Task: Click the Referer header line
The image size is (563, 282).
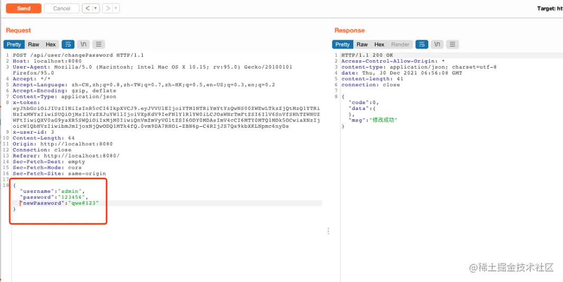Action: pyautogui.click(x=66, y=156)
